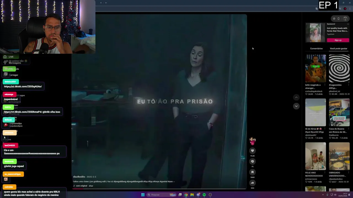Open the profile avatar in top pill
The width and height of the screenshot is (353, 198).
345,19
